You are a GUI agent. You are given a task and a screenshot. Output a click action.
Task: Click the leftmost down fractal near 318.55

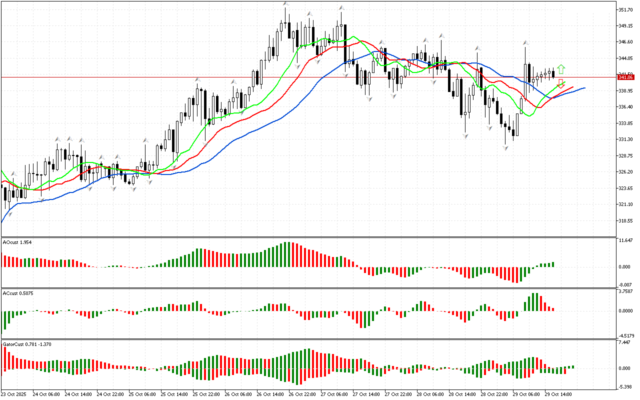pos(10,214)
